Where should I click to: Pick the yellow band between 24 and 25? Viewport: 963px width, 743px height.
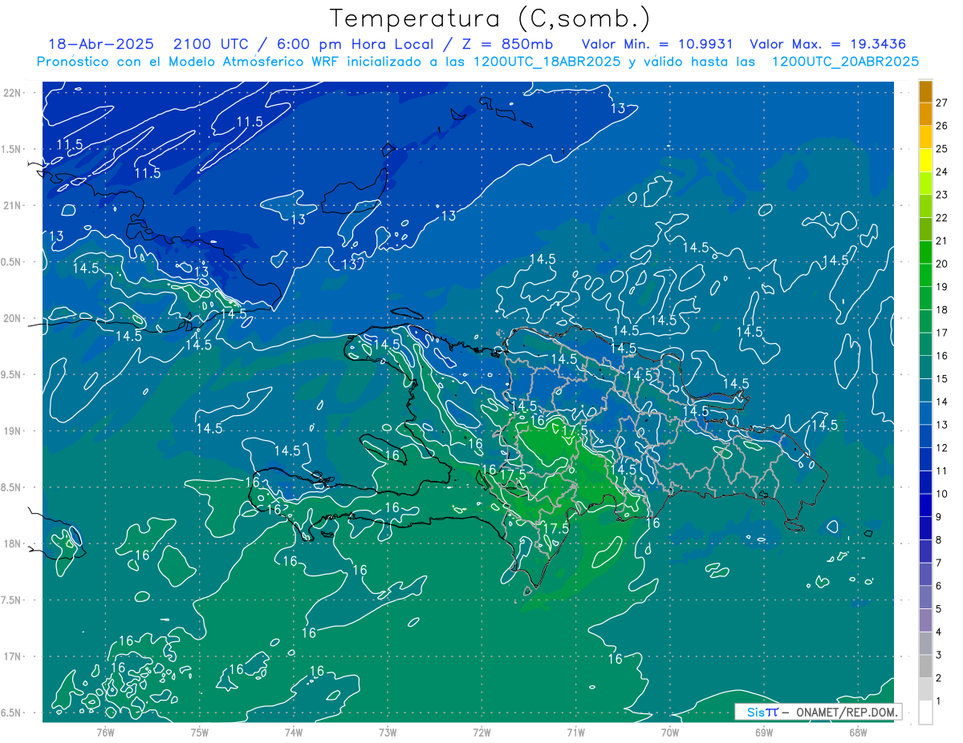coord(925,160)
